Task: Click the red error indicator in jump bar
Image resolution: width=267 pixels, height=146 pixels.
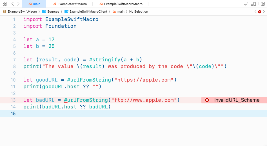Action: (260, 12)
